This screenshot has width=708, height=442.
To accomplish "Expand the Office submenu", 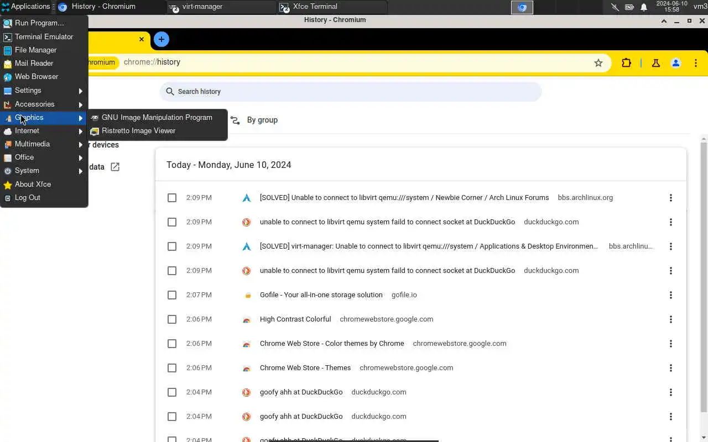I will point(44,157).
